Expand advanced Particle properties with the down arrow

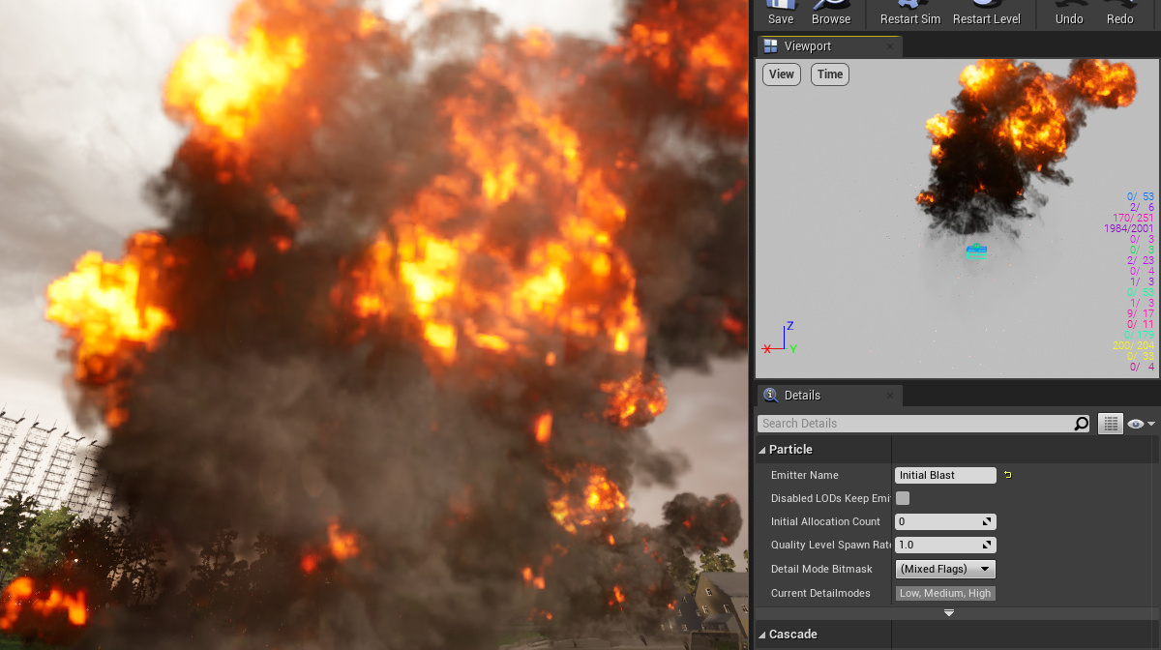click(x=949, y=613)
